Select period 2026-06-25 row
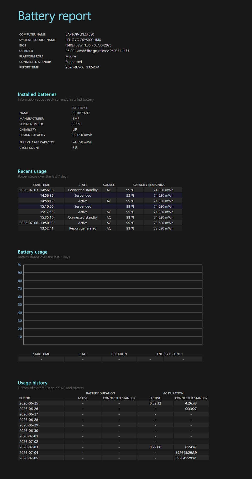 click(113, 403)
